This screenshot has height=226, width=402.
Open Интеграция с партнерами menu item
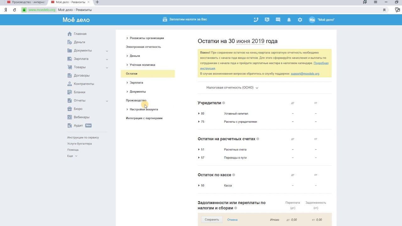tap(144, 118)
